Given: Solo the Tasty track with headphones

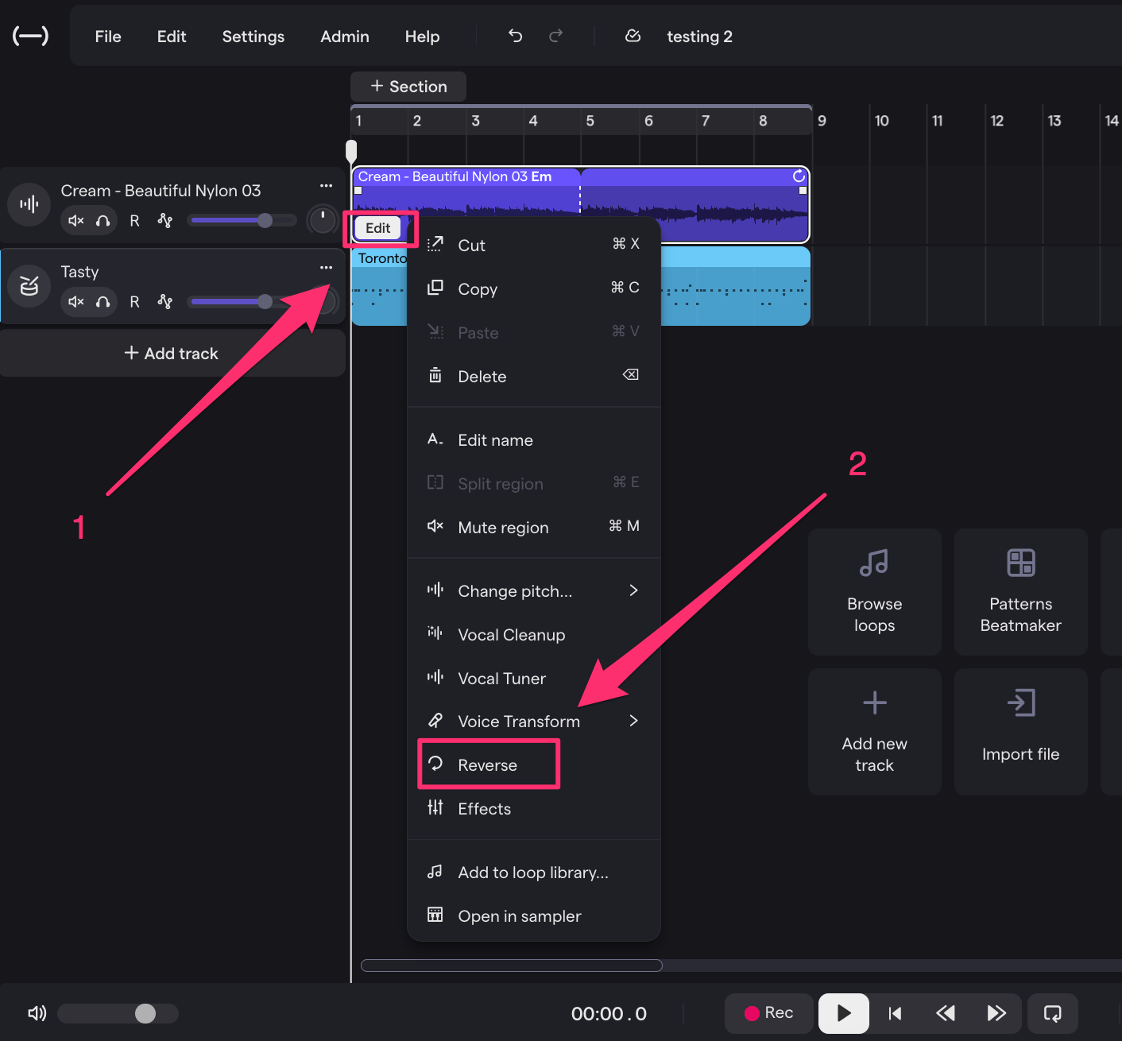Looking at the screenshot, I should [x=103, y=302].
